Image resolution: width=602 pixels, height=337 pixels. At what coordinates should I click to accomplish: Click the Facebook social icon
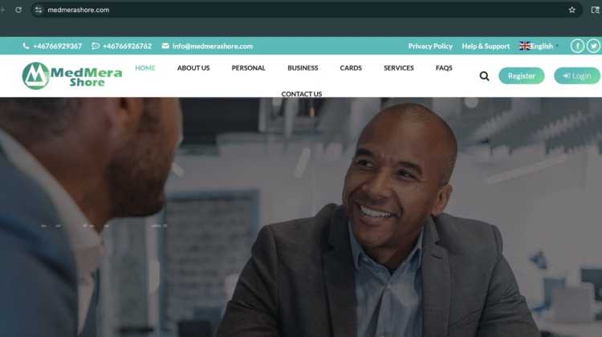(577, 46)
